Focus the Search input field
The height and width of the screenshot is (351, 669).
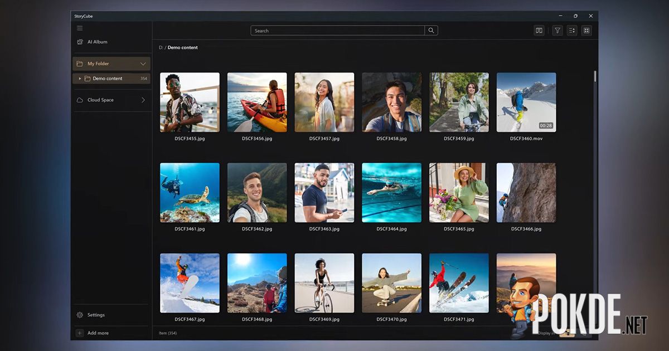click(338, 31)
